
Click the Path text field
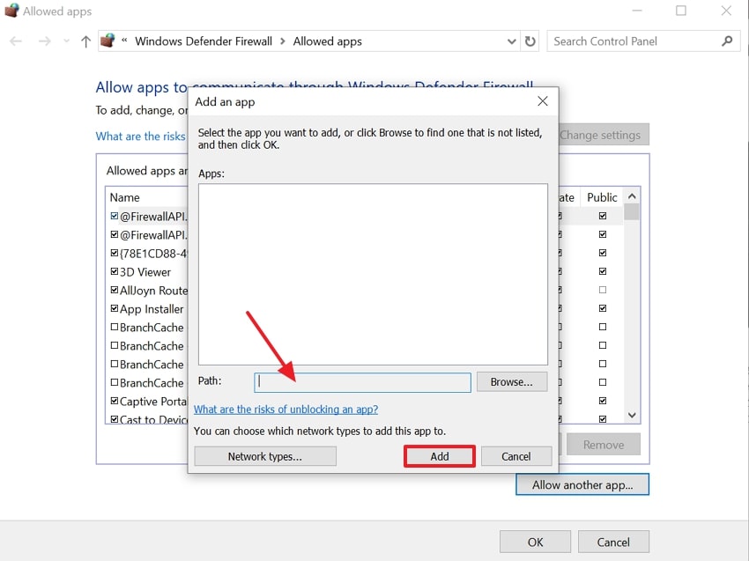pyautogui.click(x=362, y=382)
